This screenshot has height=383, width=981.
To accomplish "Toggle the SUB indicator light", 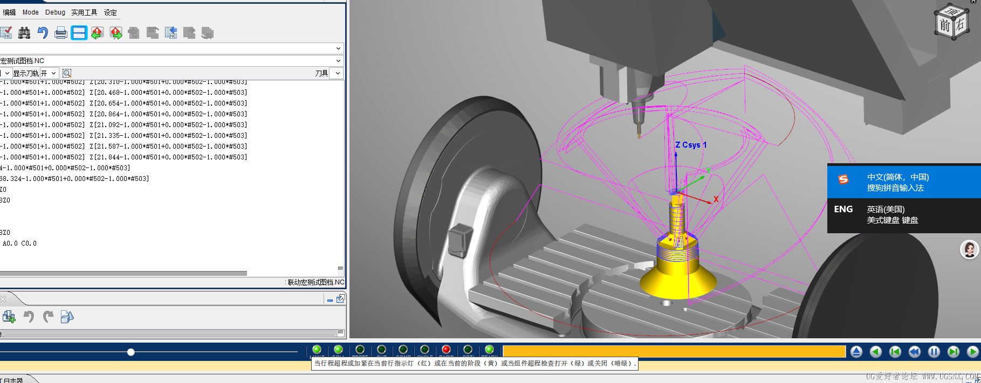I will coord(382,350).
